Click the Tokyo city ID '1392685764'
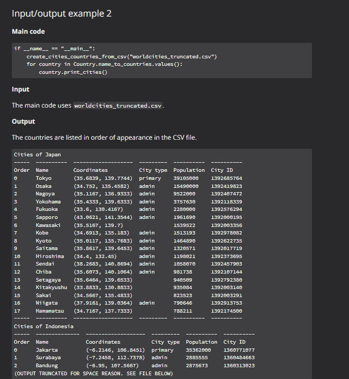The width and height of the screenshot is (349, 379). point(227,178)
